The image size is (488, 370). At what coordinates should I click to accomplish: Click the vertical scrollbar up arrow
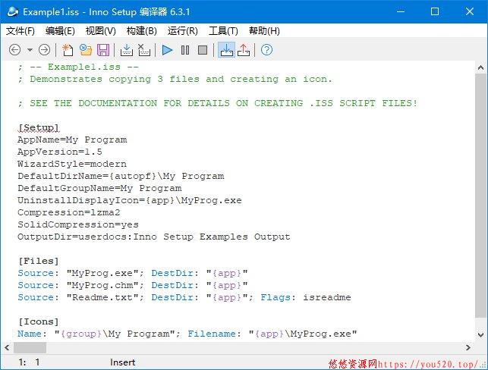pos(480,67)
